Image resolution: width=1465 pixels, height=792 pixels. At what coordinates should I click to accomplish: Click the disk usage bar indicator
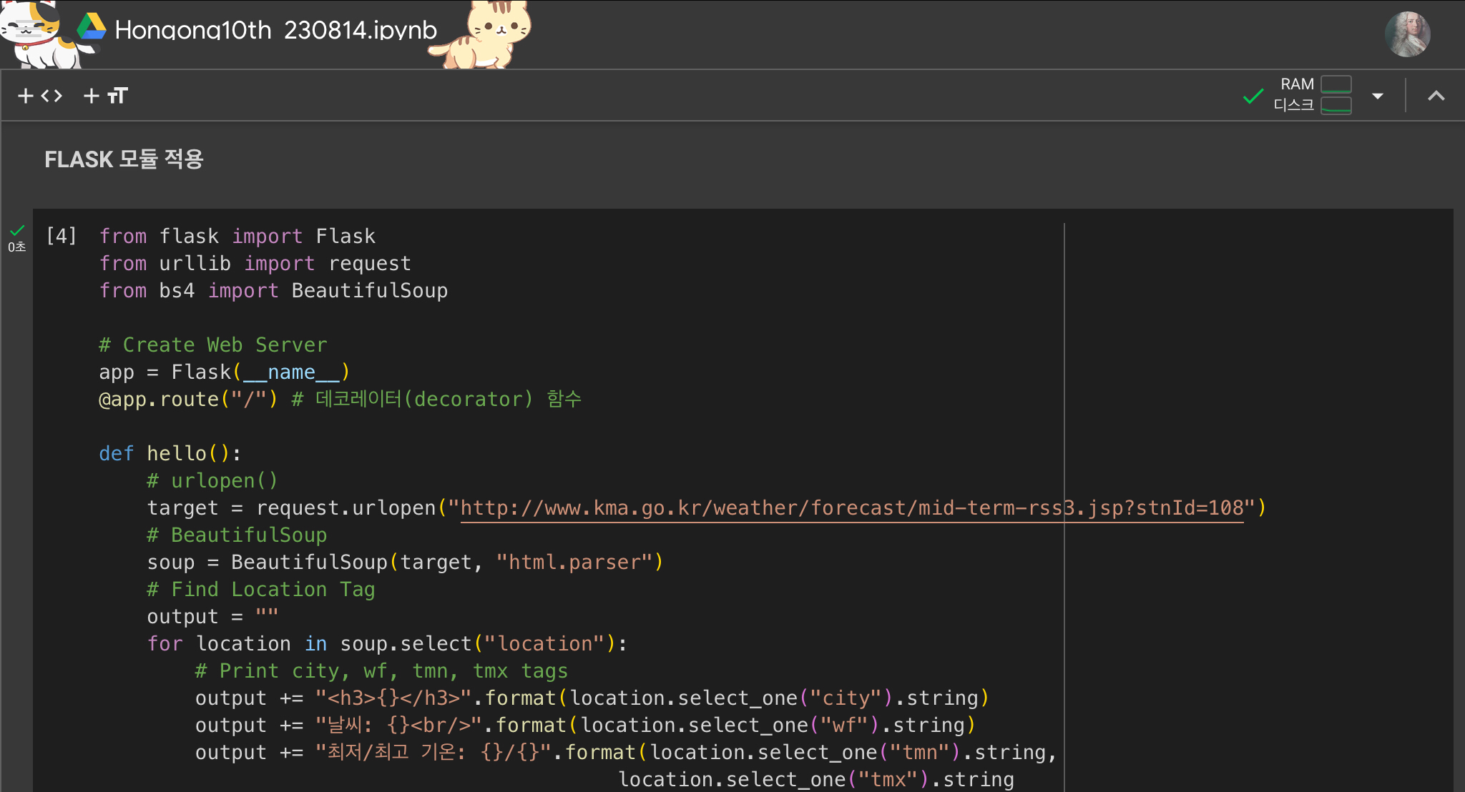pyautogui.click(x=1336, y=106)
